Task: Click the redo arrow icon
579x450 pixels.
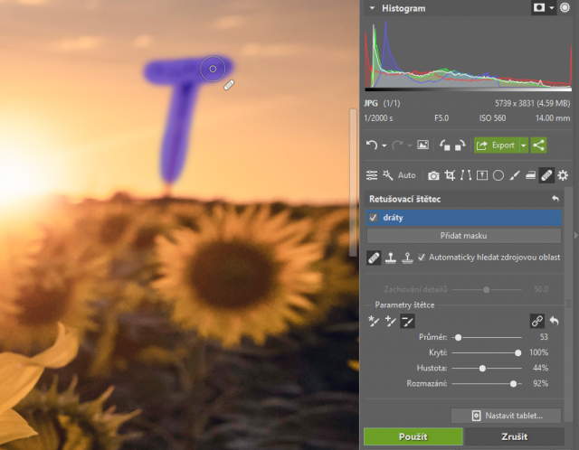Action: coord(397,145)
